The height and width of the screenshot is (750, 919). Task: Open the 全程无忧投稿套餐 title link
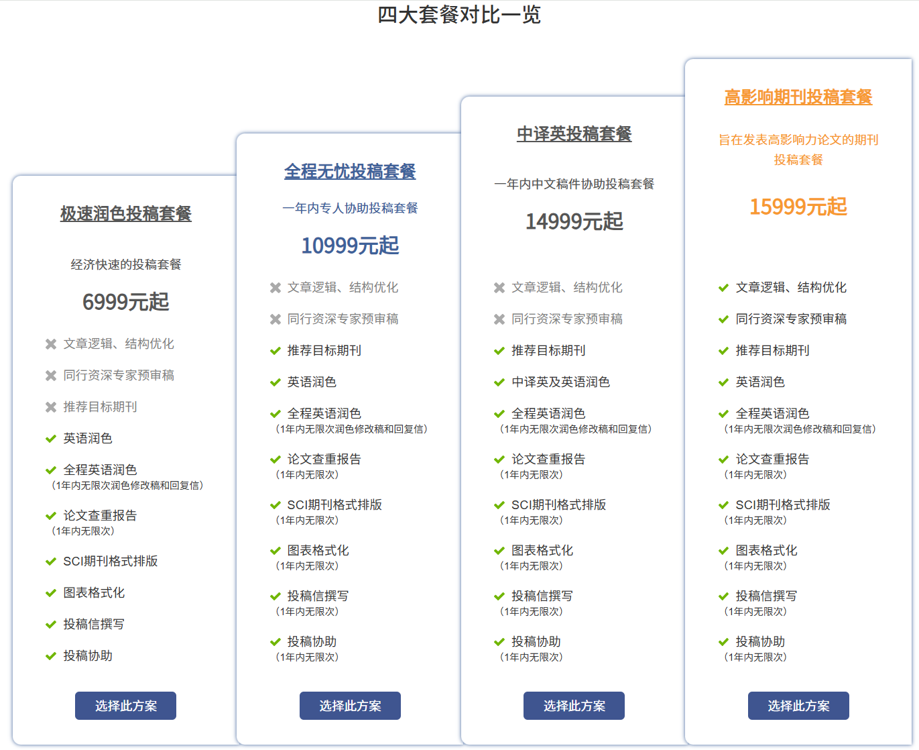(349, 171)
